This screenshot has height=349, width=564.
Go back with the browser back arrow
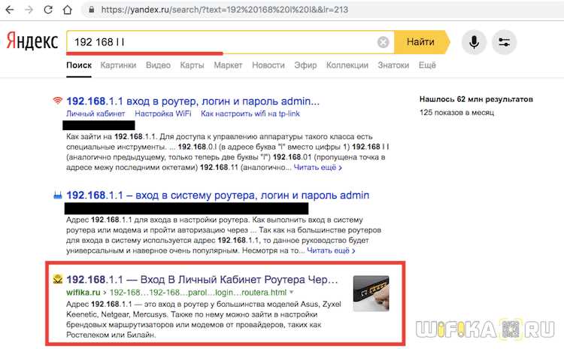(10, 10)
